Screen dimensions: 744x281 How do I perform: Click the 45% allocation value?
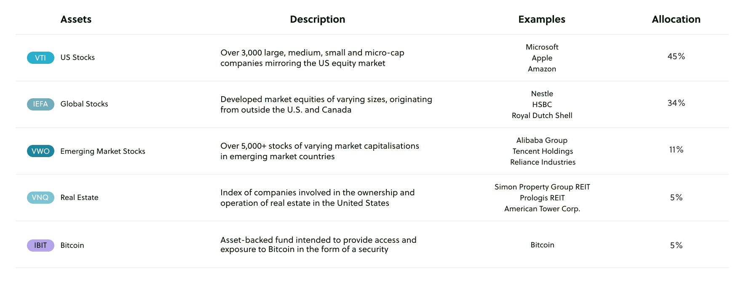point(676,56)
